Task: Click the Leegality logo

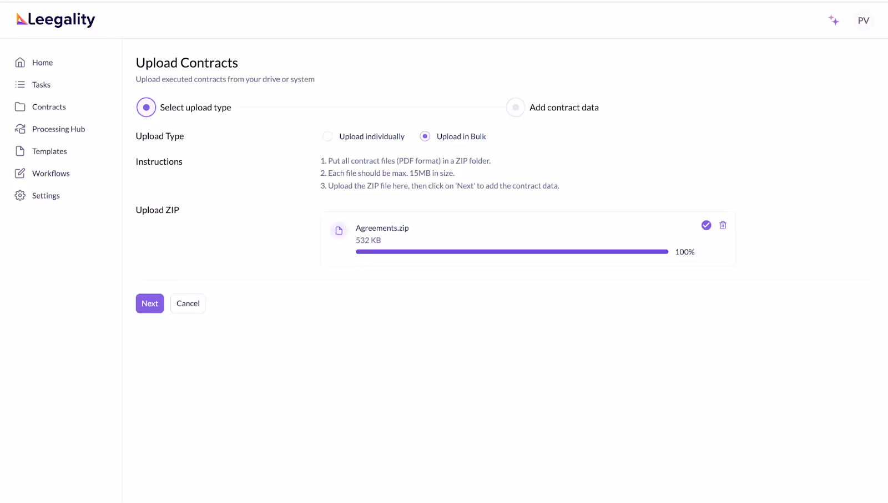Action: pyautogui.click(x=54, y=19)
